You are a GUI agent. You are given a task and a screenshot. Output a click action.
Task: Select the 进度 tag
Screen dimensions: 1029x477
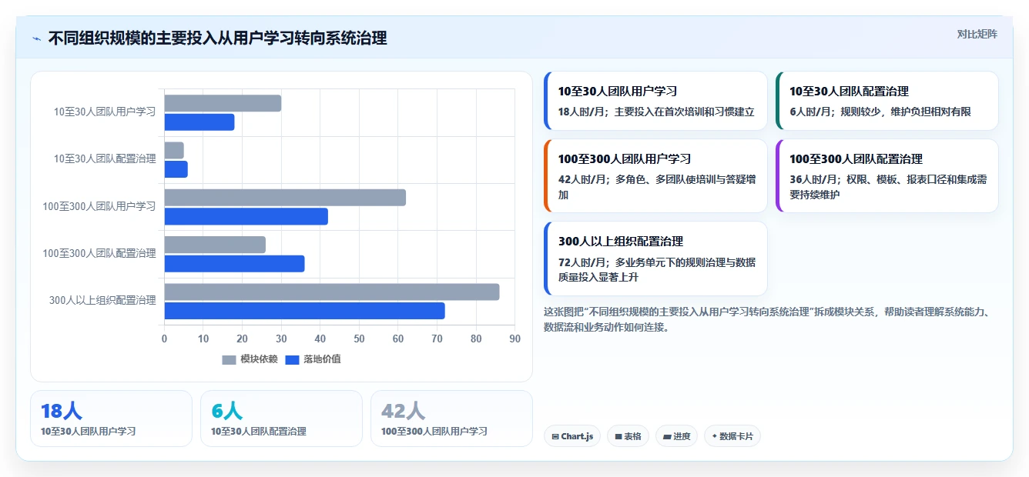click(x=677, y=436)
